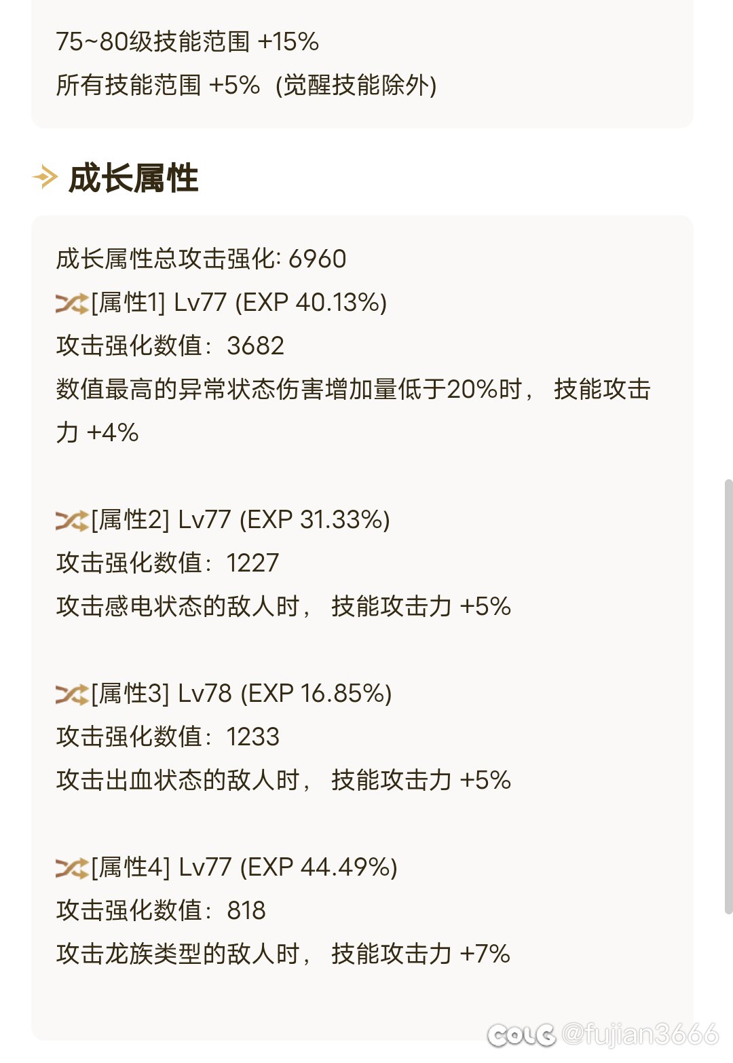The height and width of the screenshot is (1063, 733).
Task: Click the 75~80级技能范围 +15% line
Action: 187,41
